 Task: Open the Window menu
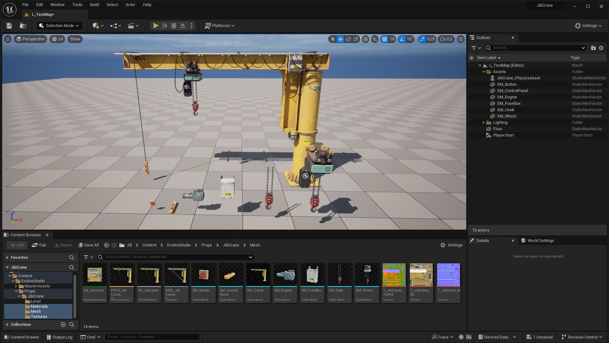(58, 5)
